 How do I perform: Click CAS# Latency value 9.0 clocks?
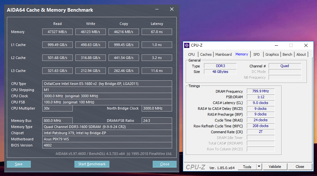[260, 103]
